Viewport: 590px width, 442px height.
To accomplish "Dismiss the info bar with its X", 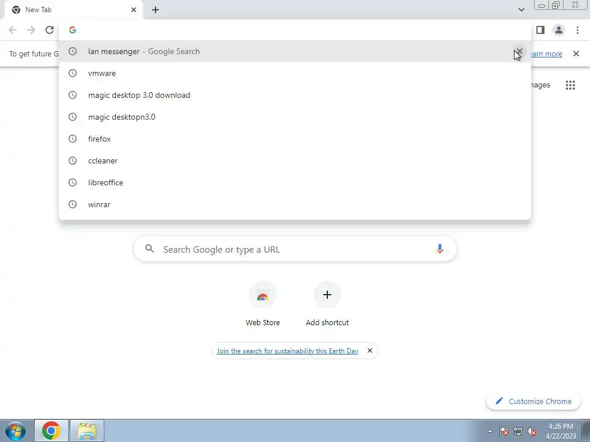I will [576, 54].
